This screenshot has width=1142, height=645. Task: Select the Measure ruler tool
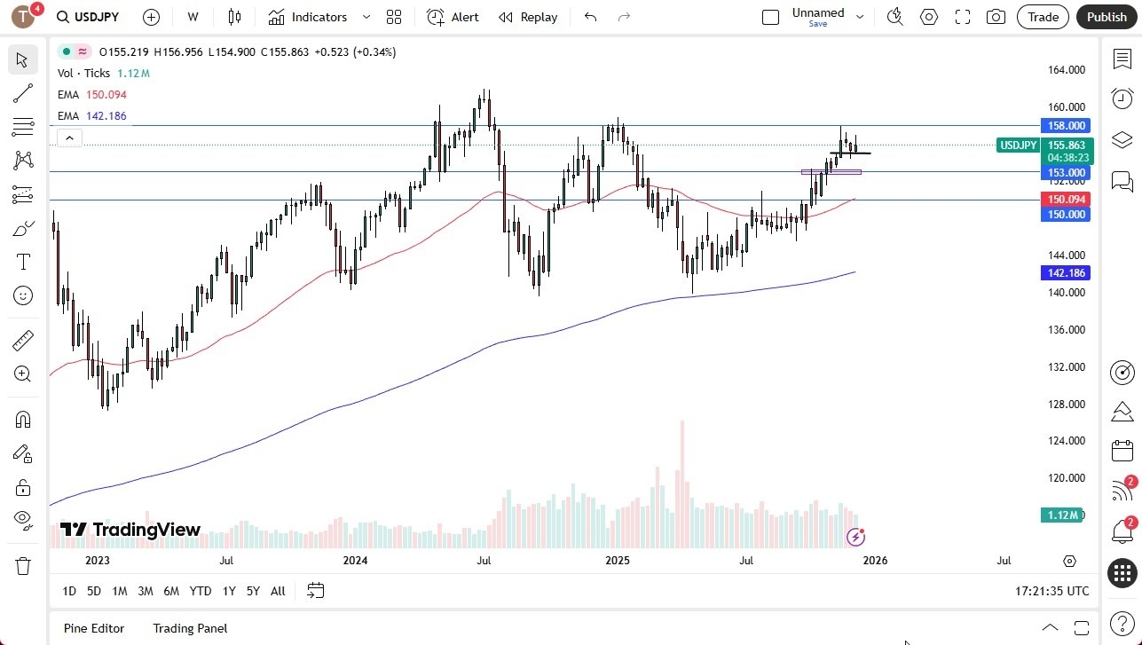click(x=22, y=340)
